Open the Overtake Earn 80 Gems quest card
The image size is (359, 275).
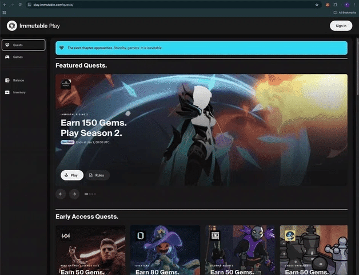click(x=165, y=250)
